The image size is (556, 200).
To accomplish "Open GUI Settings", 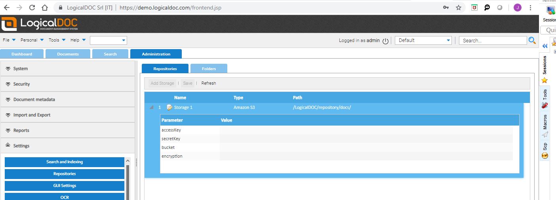I will (x=65, y=186).
